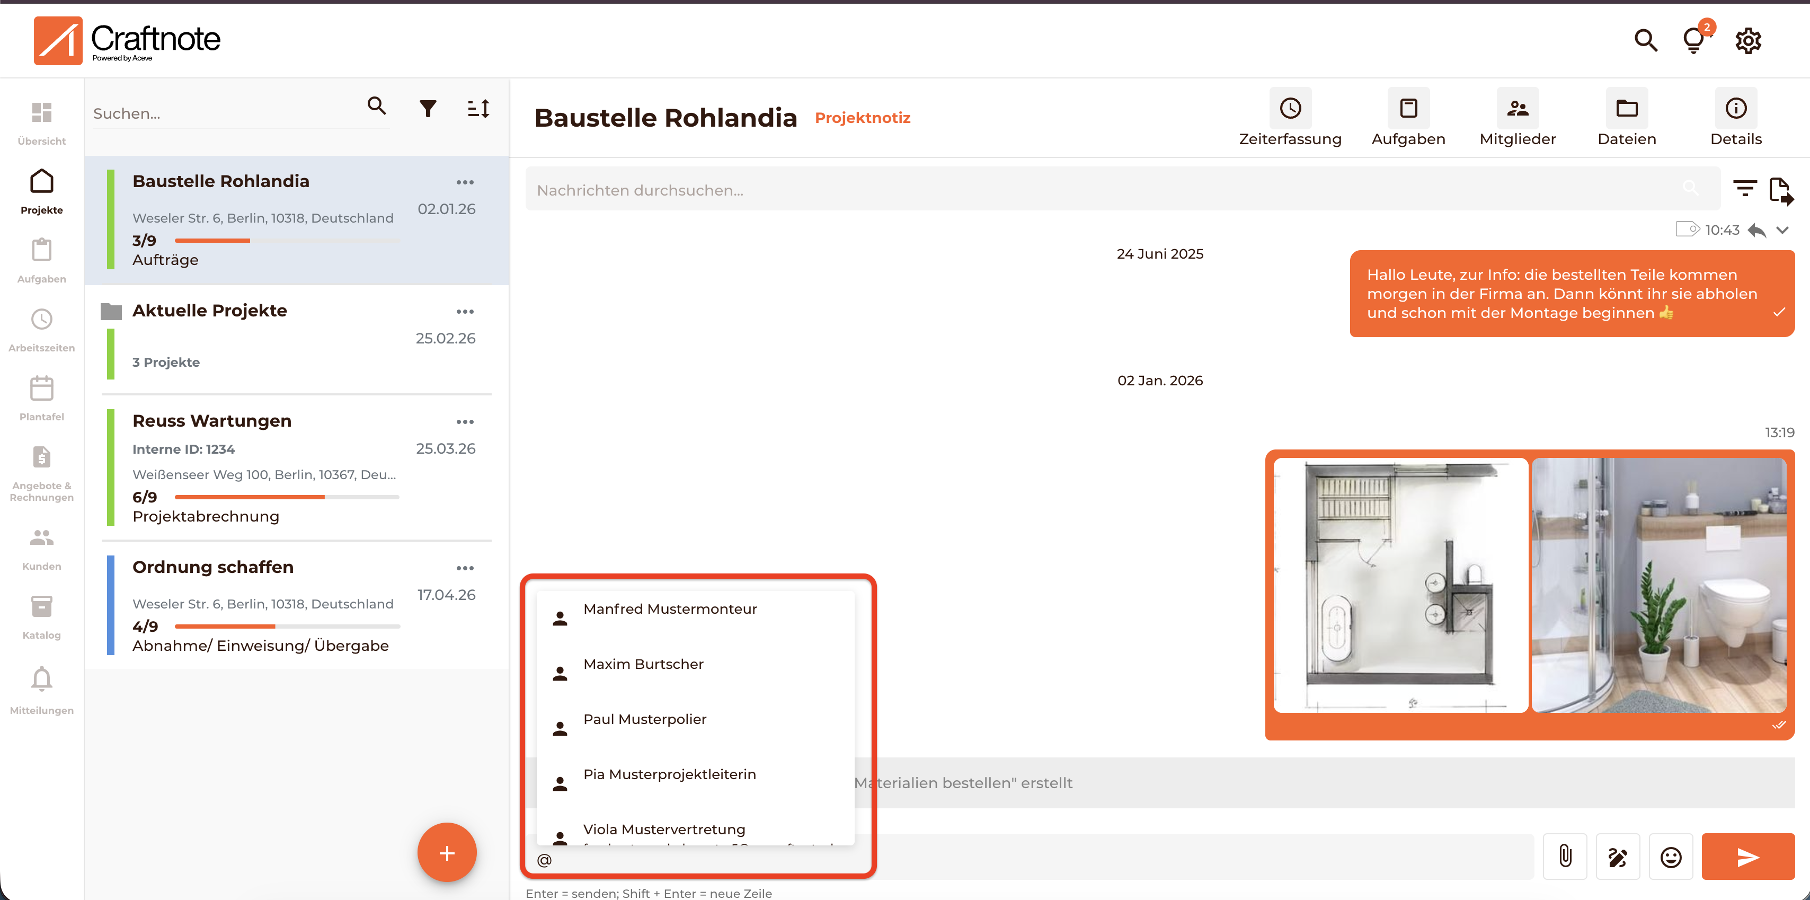
Task: Create a new project with the plus button
Action: [x=447, y=852]
